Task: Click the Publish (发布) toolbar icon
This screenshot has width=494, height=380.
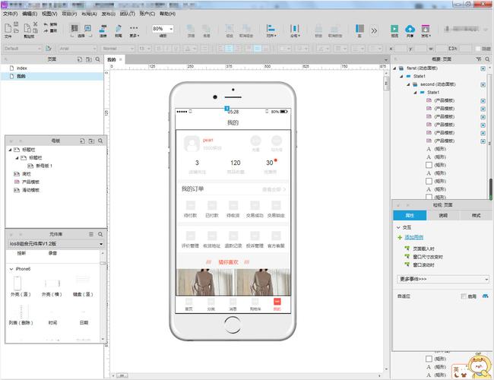Action: 426,30
